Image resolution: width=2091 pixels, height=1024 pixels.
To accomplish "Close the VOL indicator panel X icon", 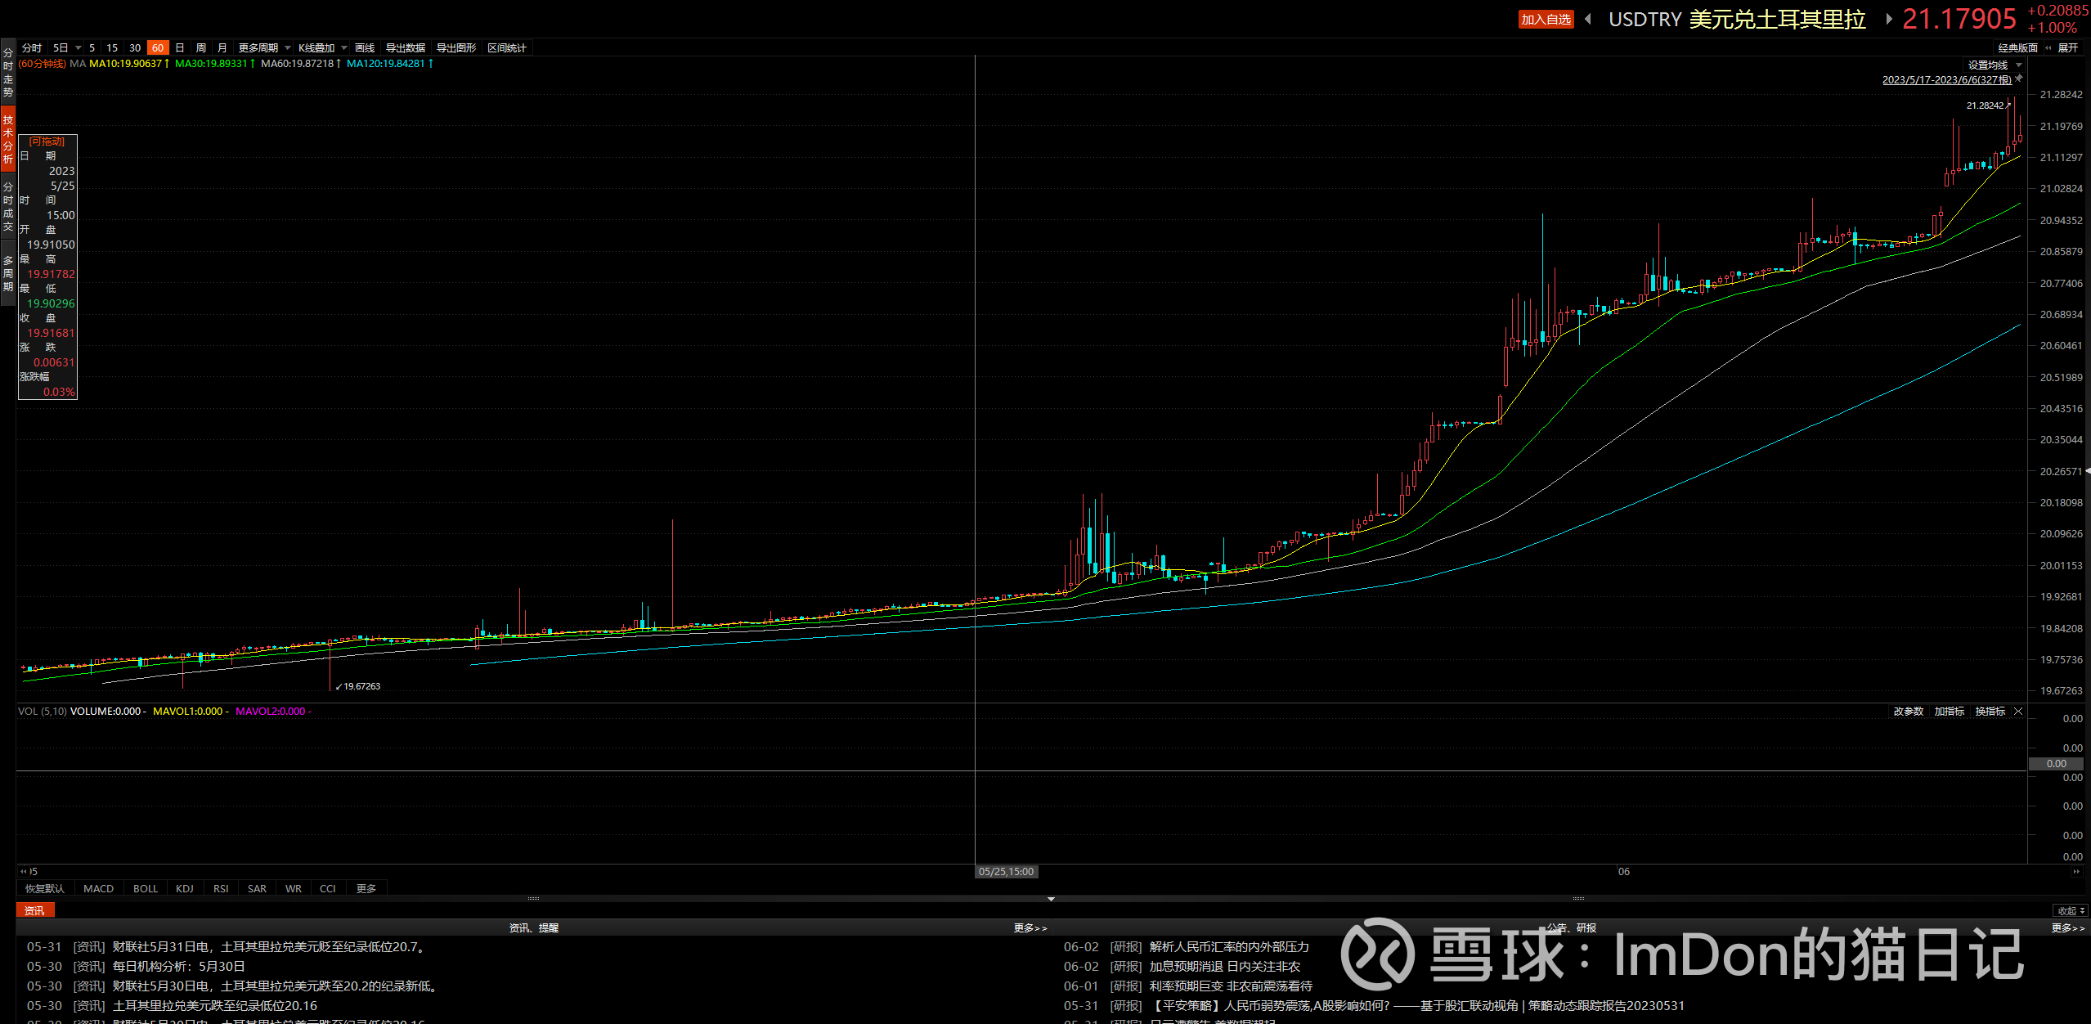I will [2018, 712].
